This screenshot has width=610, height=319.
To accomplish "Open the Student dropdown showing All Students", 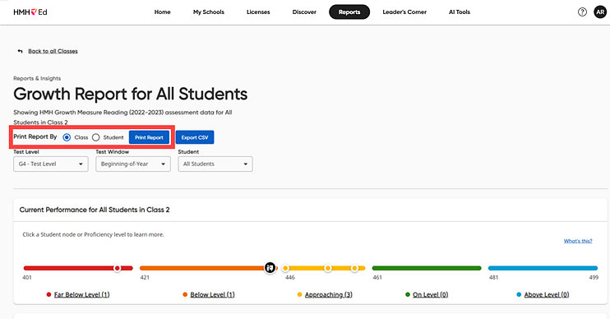I will click(215, 164).
